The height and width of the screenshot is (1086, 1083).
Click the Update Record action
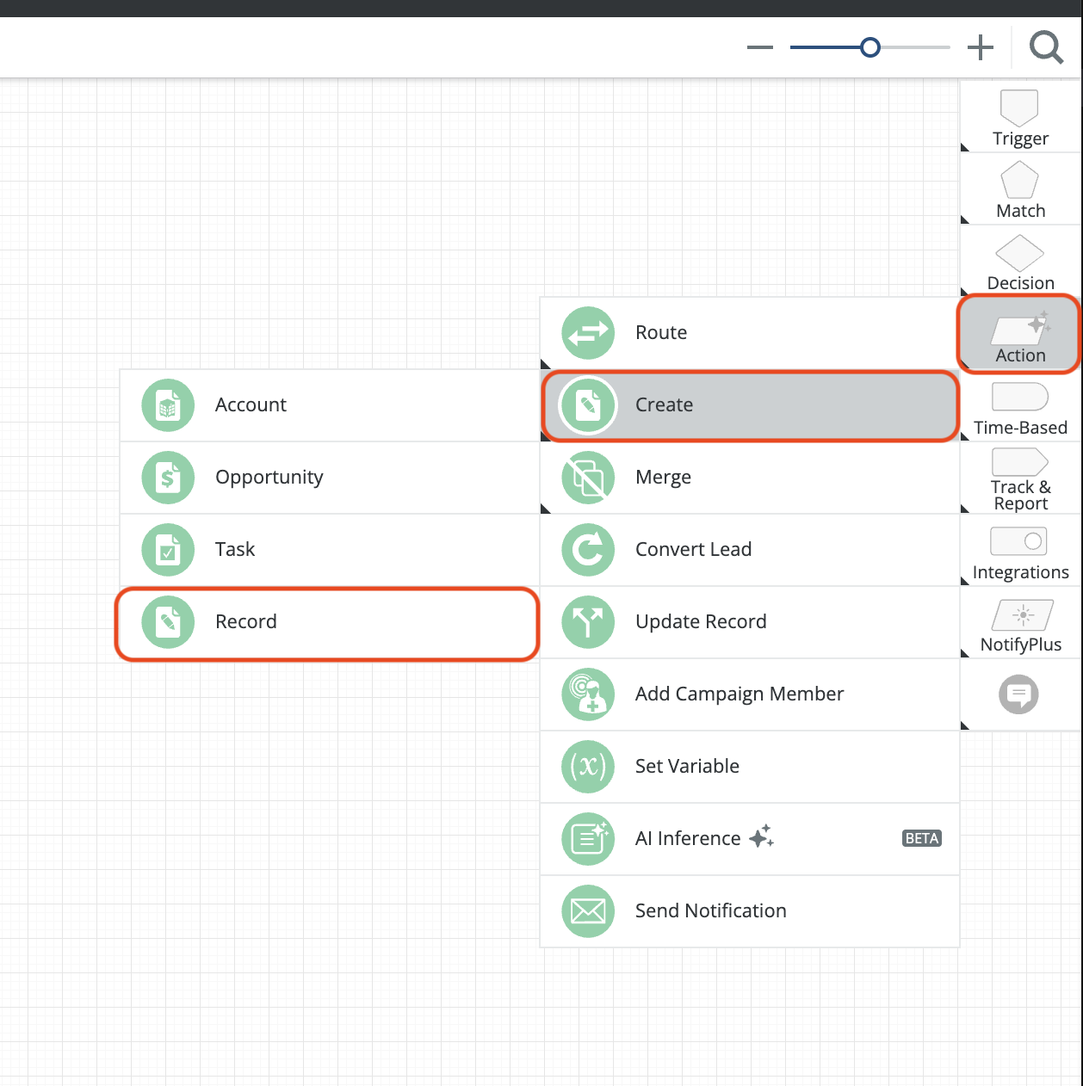[749, 621]
